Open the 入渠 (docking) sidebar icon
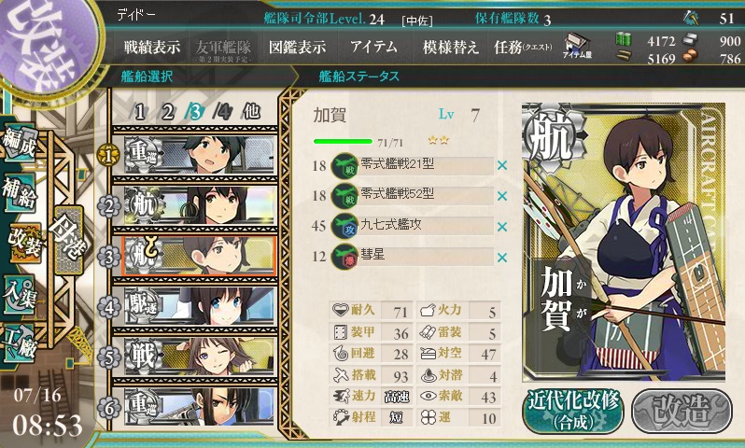This screenshot has height=448, width=745. coord(19,295)
